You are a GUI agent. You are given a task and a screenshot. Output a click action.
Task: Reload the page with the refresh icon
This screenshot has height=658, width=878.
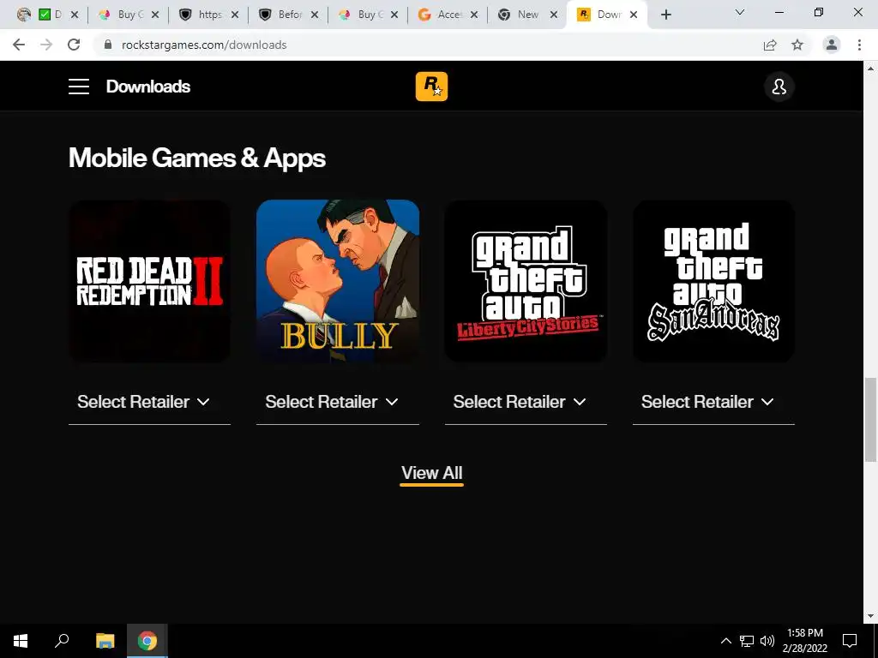(x=74, y=45)
